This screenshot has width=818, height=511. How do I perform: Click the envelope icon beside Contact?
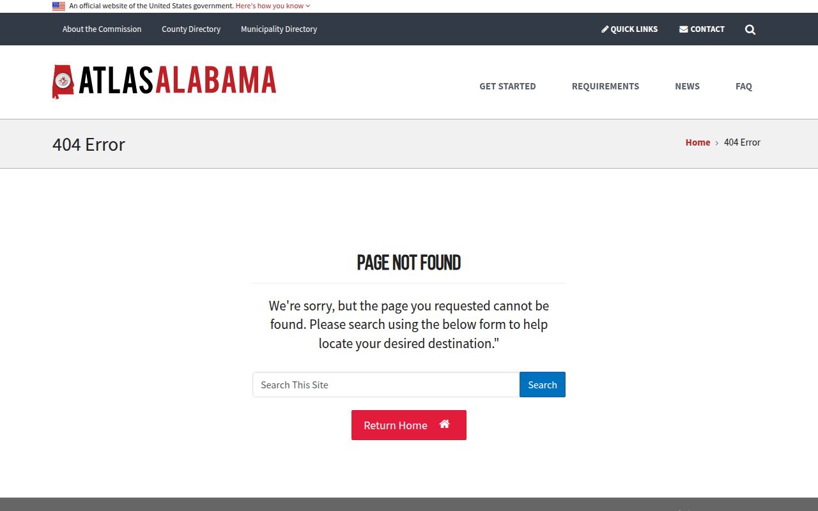point(683,29)
